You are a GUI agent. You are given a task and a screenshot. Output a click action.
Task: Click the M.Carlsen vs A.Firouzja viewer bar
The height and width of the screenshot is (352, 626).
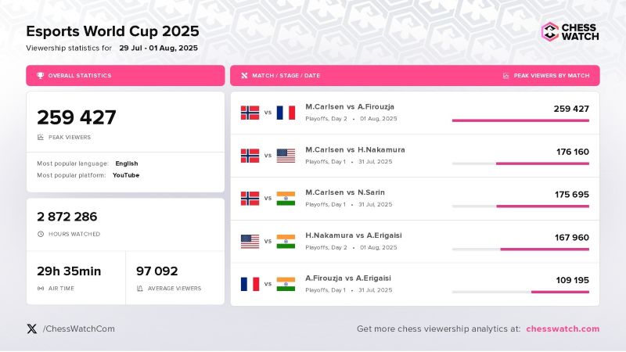(x=520, y=120)
